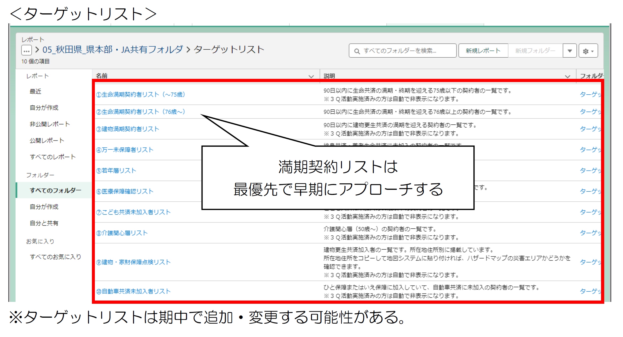Open ⑩自動車共済未加入者リスト report

pyautogui.click(x=133, y=291)
